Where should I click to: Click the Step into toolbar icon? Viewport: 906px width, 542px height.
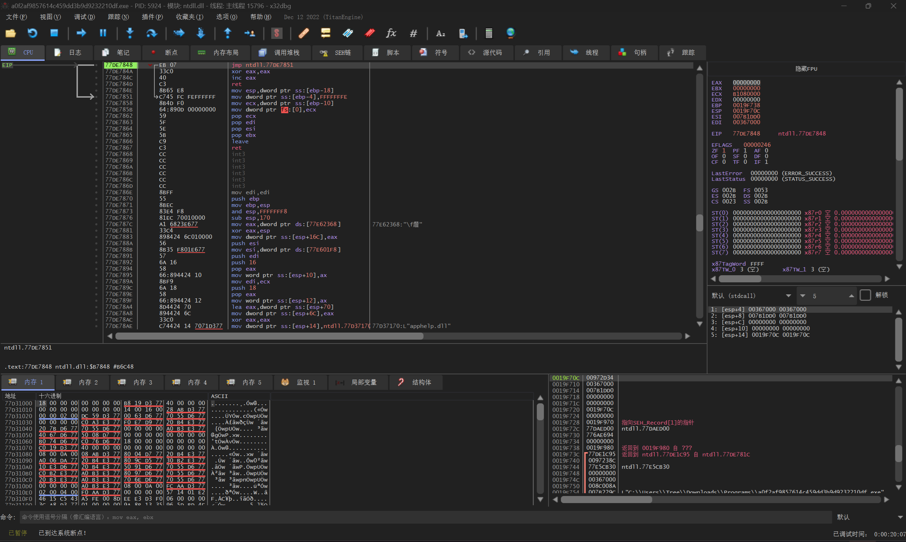(x=130, y=33)
